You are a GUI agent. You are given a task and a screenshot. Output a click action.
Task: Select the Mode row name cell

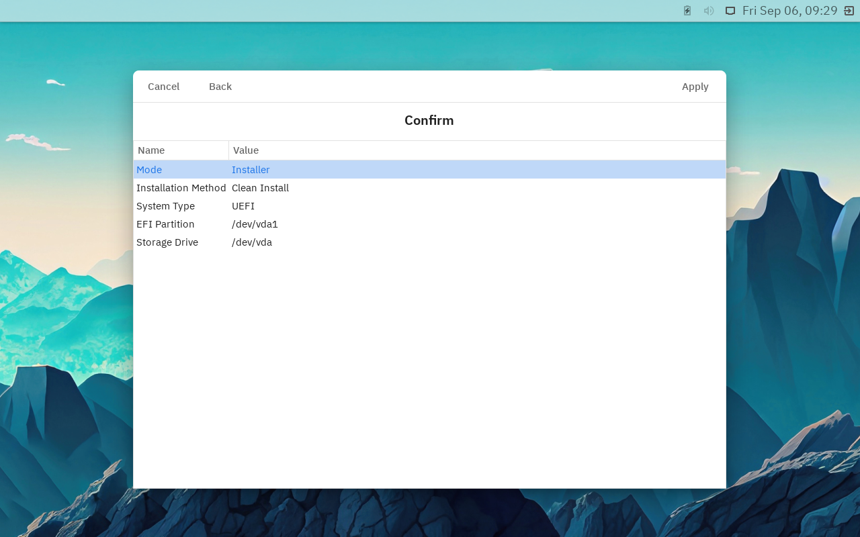149,170
